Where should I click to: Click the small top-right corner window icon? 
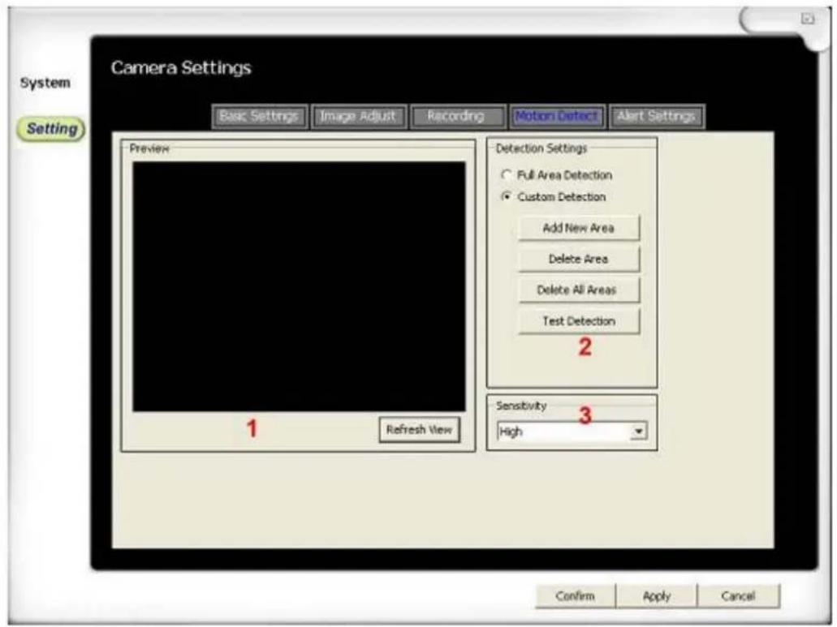807,17
